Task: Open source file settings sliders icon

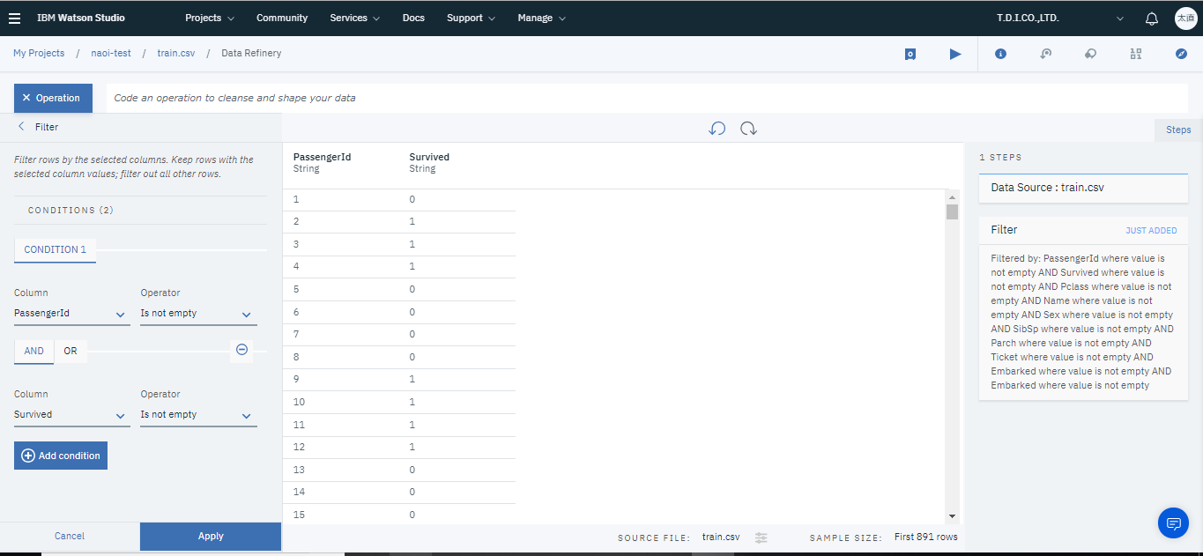Action: click(761, 537)
